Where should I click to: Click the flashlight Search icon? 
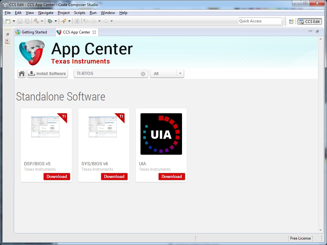click(x=64, y=21)
